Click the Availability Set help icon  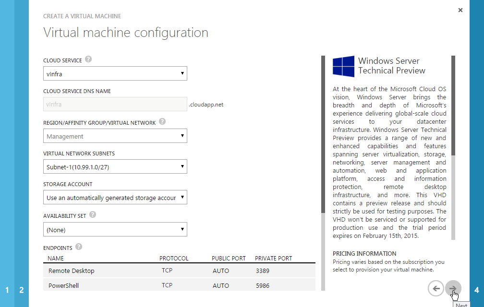(93, 215)
